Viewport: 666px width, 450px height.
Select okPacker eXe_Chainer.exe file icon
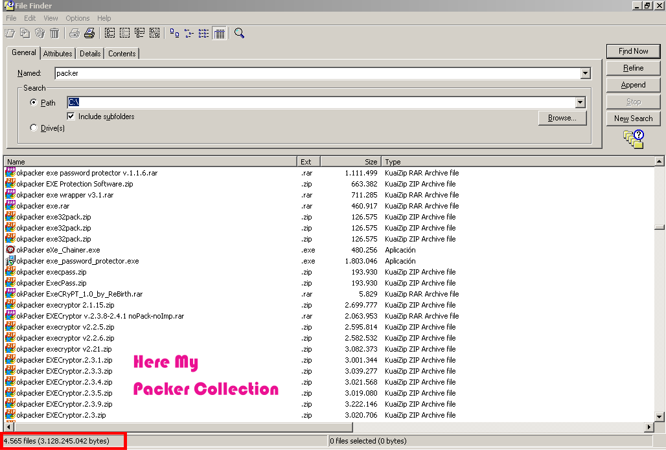tap(10, 250)
